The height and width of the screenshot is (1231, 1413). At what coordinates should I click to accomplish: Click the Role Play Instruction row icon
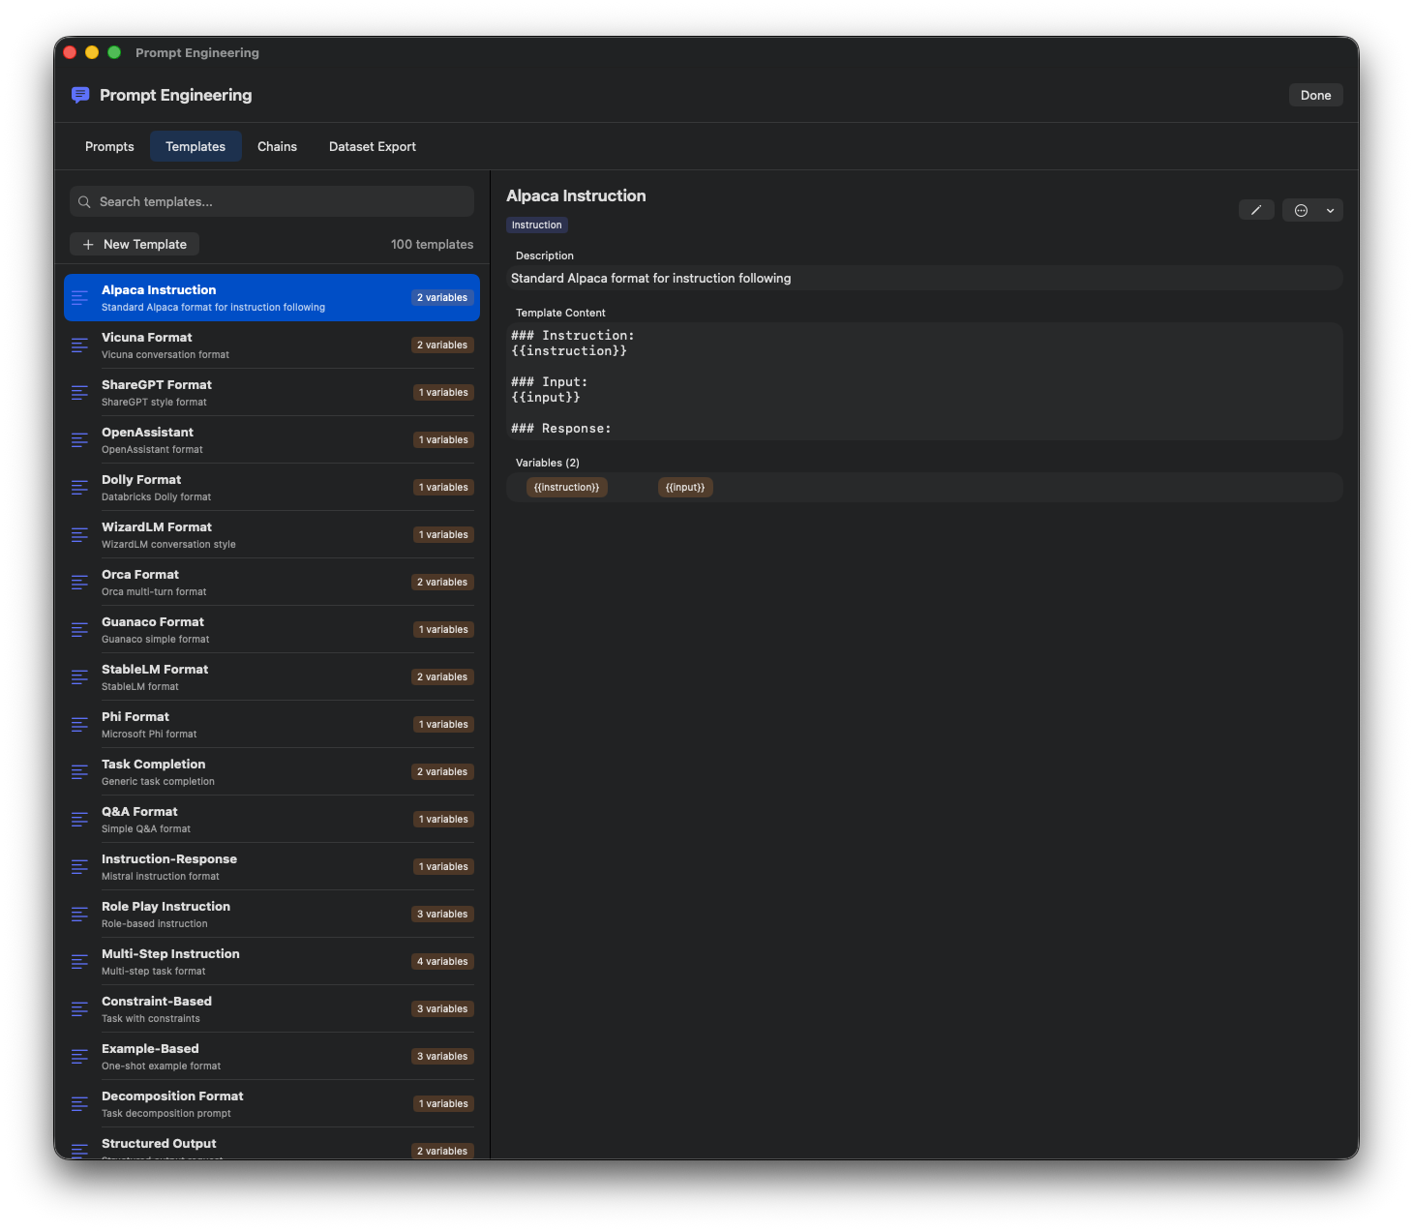(80, 915)
